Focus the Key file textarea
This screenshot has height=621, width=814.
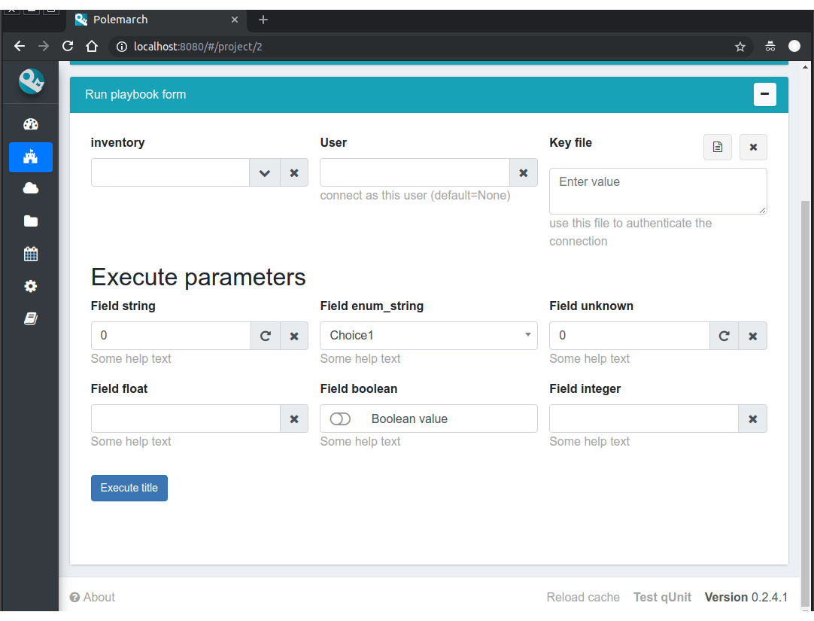[x=658, y=191]
